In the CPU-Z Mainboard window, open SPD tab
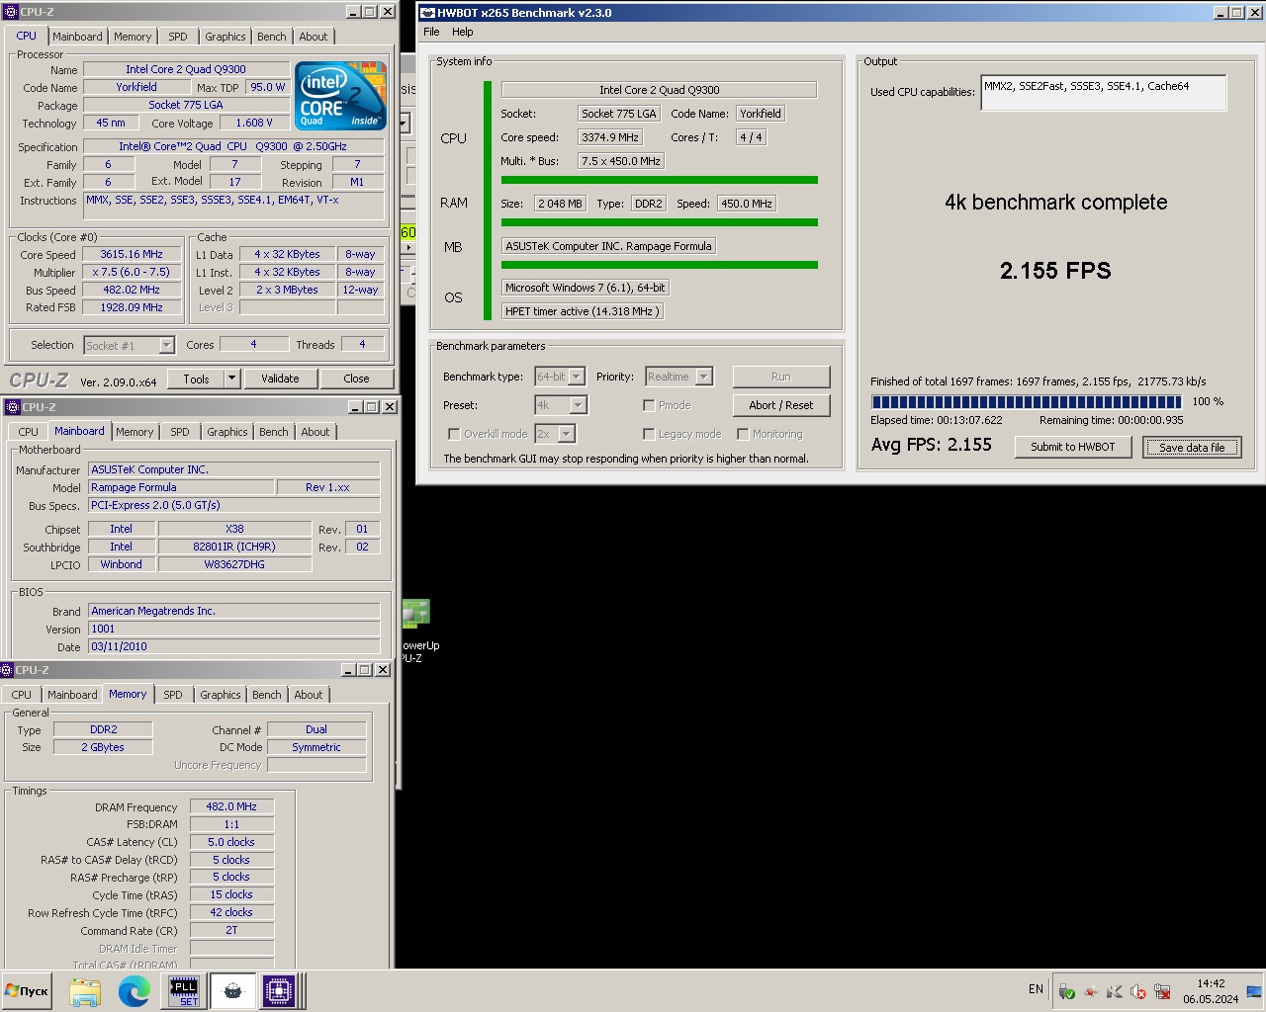1266x1012 pixels. 180,432
